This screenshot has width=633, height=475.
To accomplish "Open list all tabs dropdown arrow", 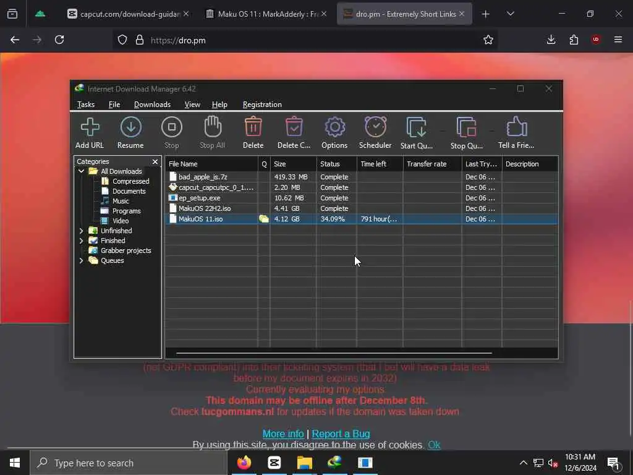I will [510, 14].
